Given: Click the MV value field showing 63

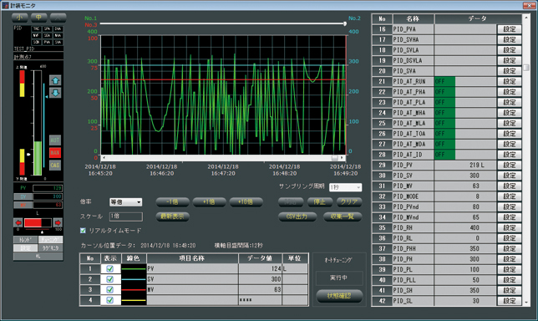Looking at the screenshot, I should point(48,205).
